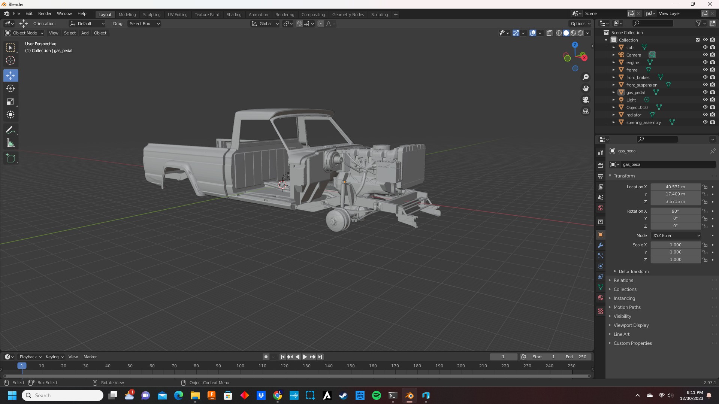Viewport: 719px width, 404px height.
Task: Open the Object Mode dropdown
Action: (24, 33)
